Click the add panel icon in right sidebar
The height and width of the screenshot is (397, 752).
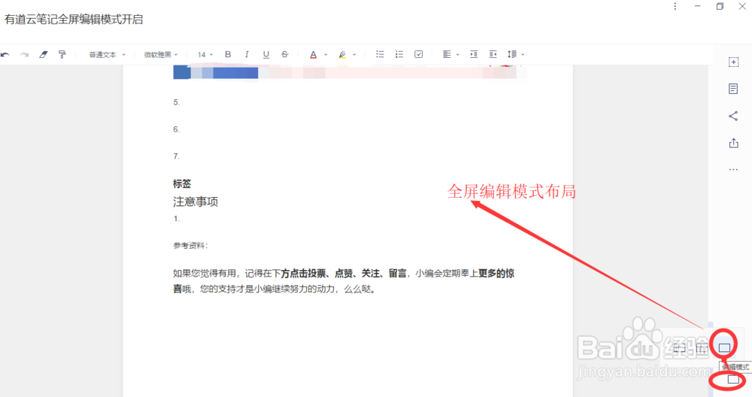733,62
